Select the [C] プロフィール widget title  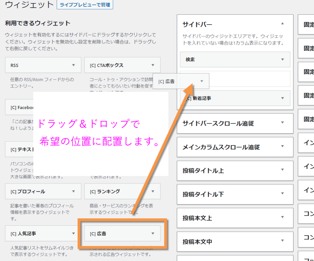click(x=28, y=192)
